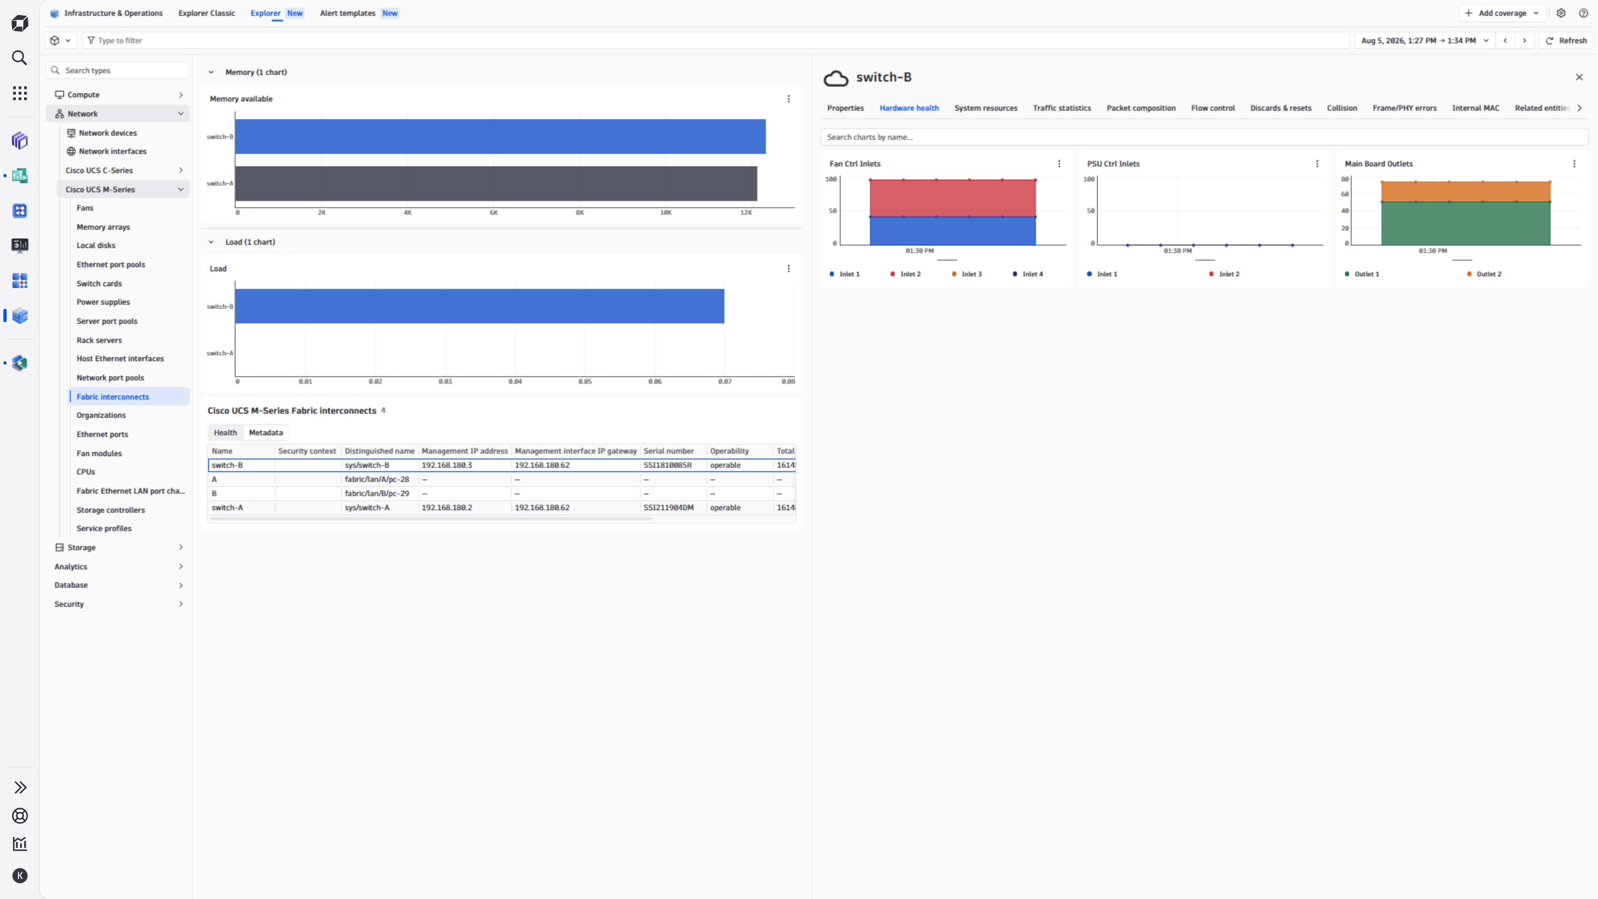1598x899 pixels.
Task: Collapse the Memory chart section
Action: coord(211,72)
